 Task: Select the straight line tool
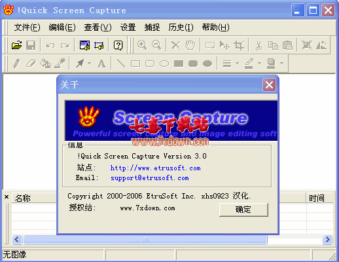[121, 64]
